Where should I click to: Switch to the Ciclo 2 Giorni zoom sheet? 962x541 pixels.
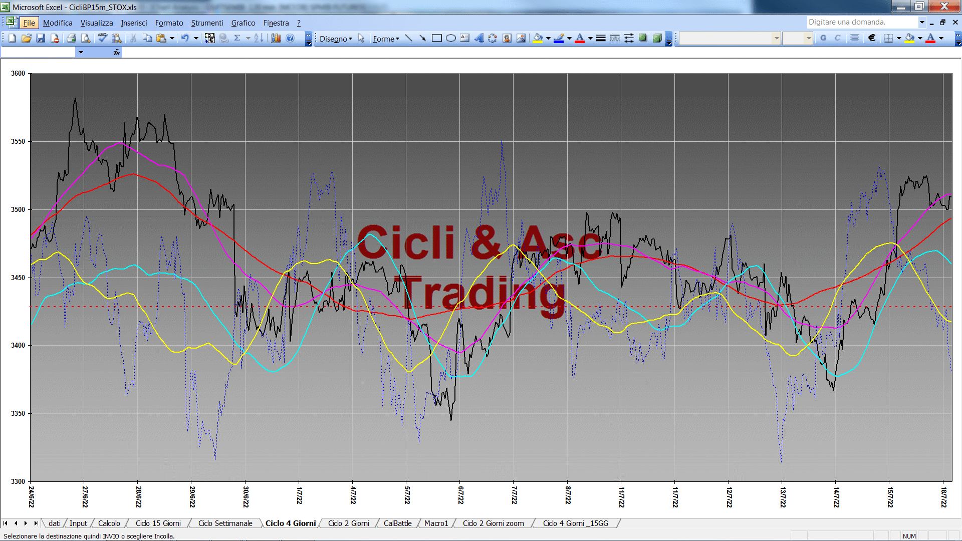(x=494, y=523)
